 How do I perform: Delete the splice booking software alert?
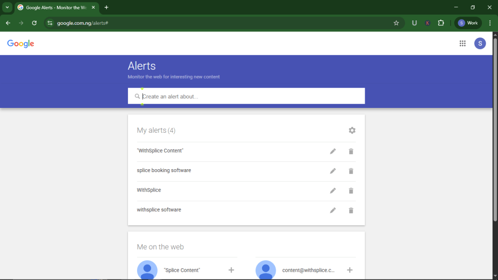(x=351, y=171)
